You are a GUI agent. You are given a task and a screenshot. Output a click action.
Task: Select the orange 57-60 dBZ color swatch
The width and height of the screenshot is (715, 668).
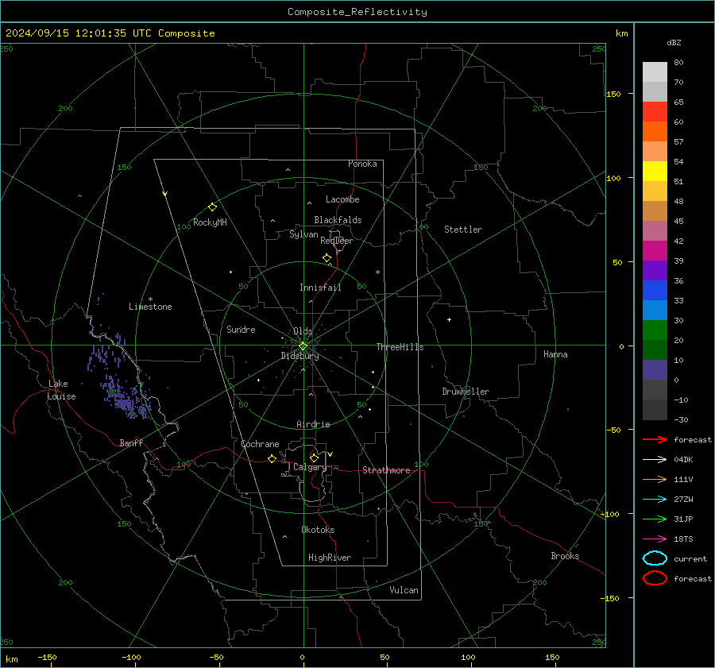[655, 131]
